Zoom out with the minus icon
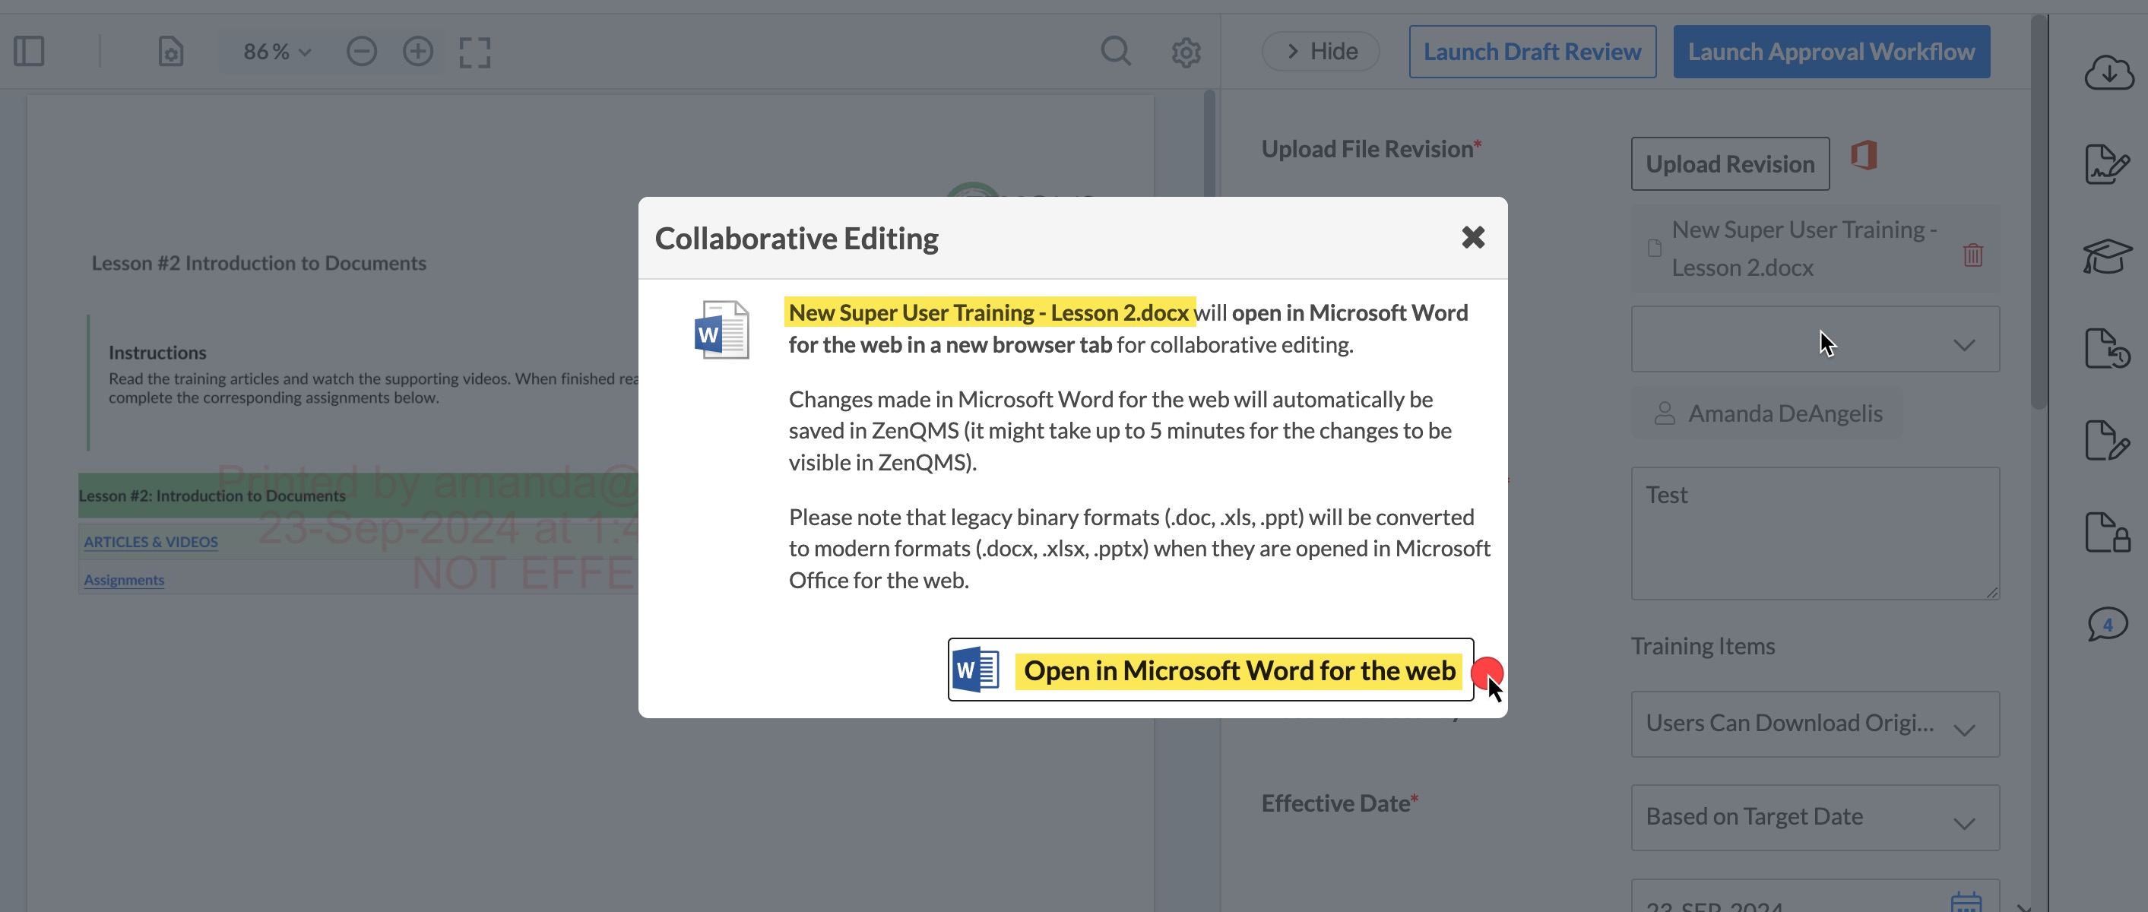 362,52
